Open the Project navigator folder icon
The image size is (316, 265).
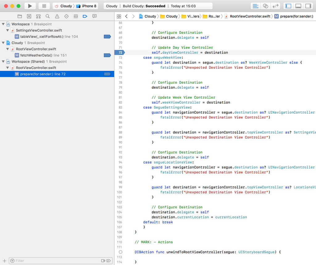pyautogui.click(x=20, y=16)
